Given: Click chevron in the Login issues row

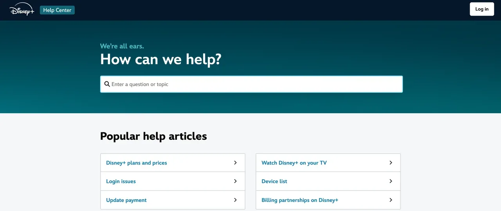Looking at the screenshot, I should click(x=235, y=181).
